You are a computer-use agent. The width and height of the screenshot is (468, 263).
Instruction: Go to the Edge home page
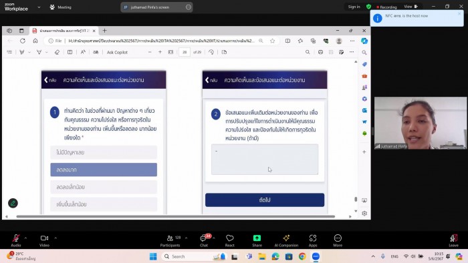tap(35, 41)
